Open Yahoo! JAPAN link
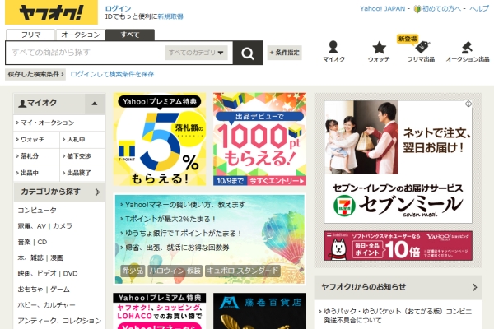Screen dimensions: 494x329 pyautogui.click(x=383, y=9)
